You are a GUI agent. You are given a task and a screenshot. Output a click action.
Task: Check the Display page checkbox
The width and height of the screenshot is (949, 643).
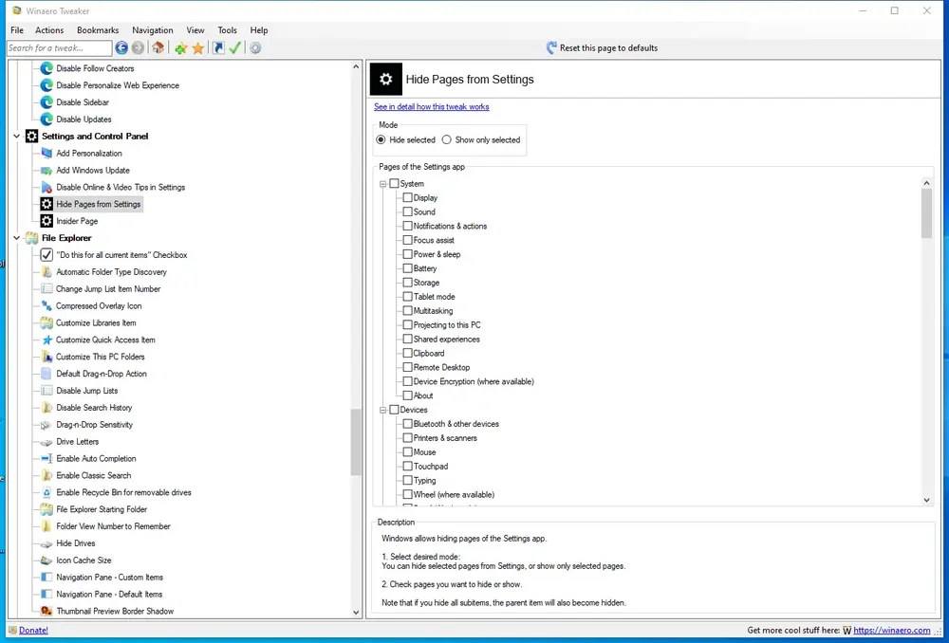tap(407, 198)
